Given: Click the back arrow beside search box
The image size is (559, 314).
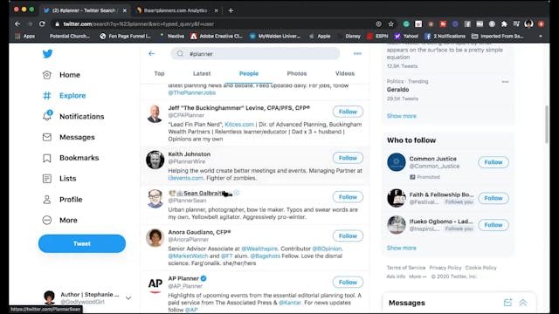Looking at the screenshot, I should (x=151, y=53).
